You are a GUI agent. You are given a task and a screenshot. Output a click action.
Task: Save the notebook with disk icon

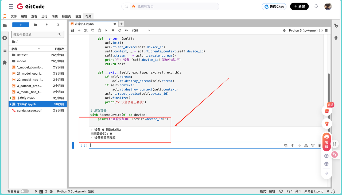pos(72,30)
